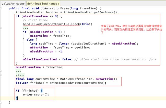Click handler.addOneShotCommitCallback(this) call
The image size is (166, 108).
click(57, 24)
